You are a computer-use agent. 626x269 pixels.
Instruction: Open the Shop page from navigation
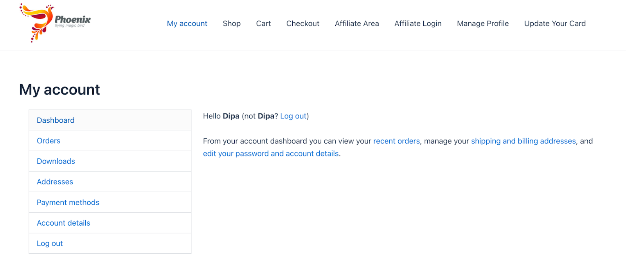coord(231,23)
